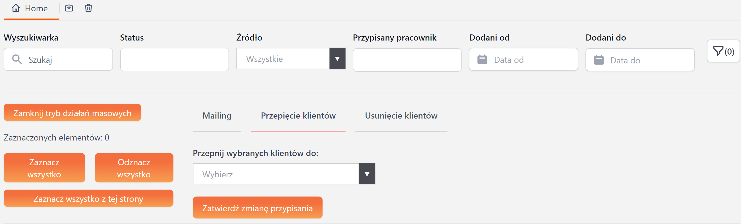Click the funnel filter icon

tap(718, 51)
